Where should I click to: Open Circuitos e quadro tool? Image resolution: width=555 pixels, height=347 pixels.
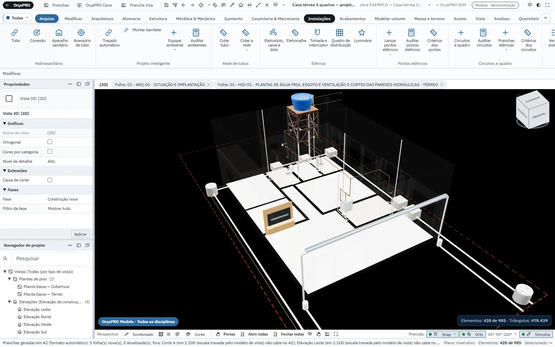click(462, 38)
